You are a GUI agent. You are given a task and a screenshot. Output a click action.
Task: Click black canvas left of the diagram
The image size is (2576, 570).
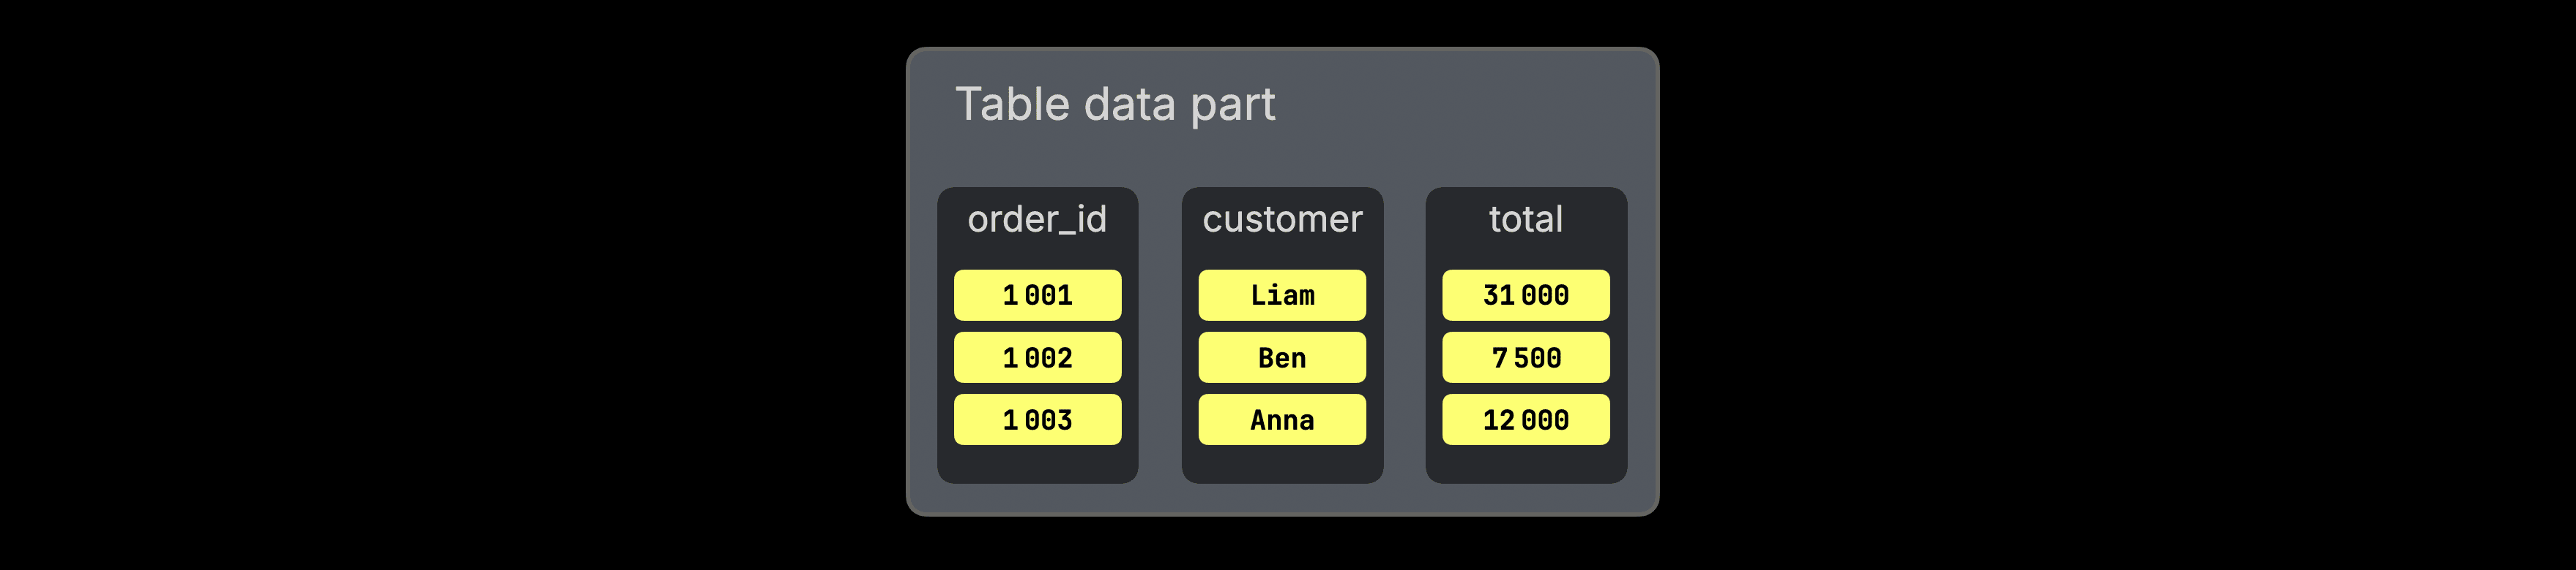(450, 284)
